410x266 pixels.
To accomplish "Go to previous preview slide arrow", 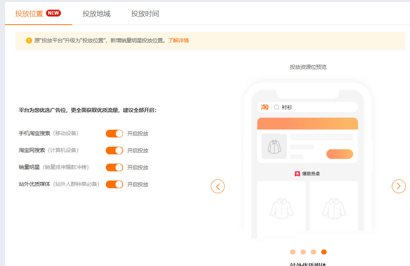I will pyautogui.click(x=218, y=187).
